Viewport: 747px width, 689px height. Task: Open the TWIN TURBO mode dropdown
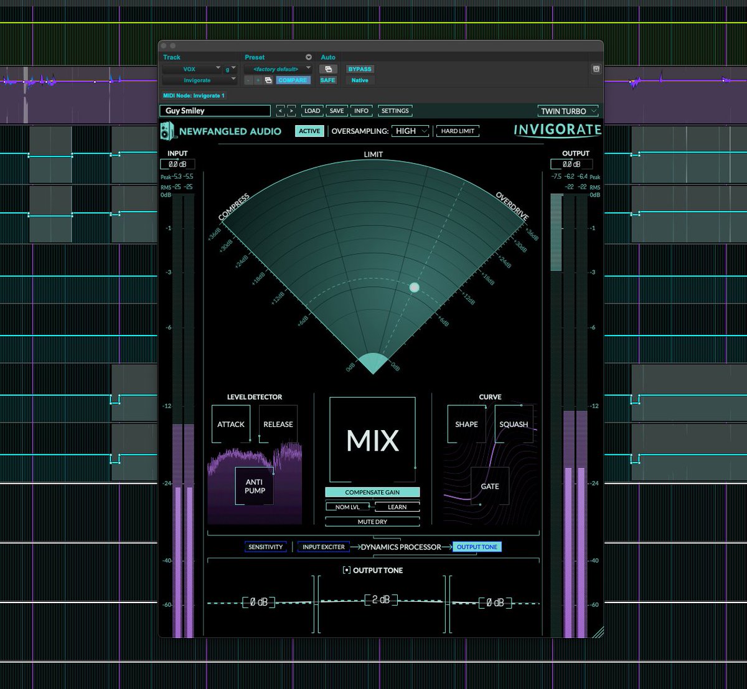pyautogui.click(x=568, y=111)
